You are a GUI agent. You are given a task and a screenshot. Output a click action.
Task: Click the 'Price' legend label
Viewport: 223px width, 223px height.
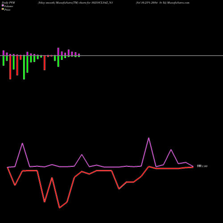pyautogui.click(x=7, y=10)
